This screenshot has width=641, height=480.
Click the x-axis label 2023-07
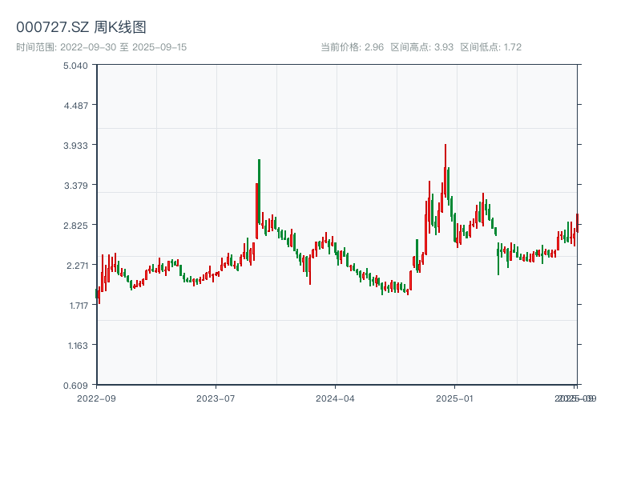click(x=216, y=398)
